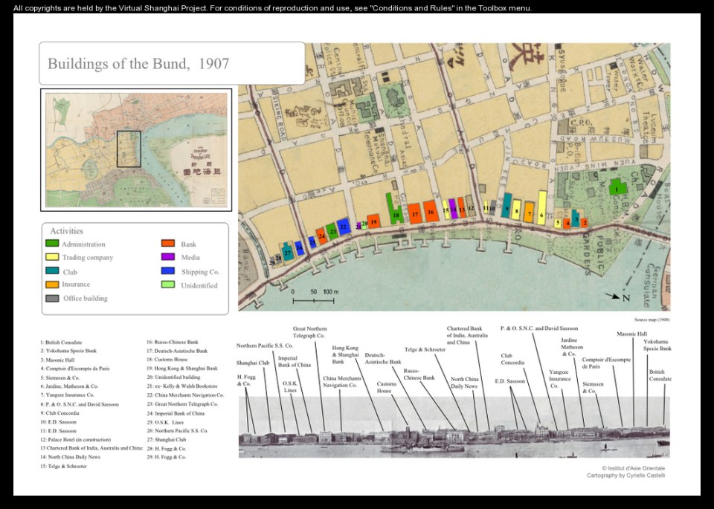Pick the purple Media legend swatch
714x509 pixels.
[168, 257]
